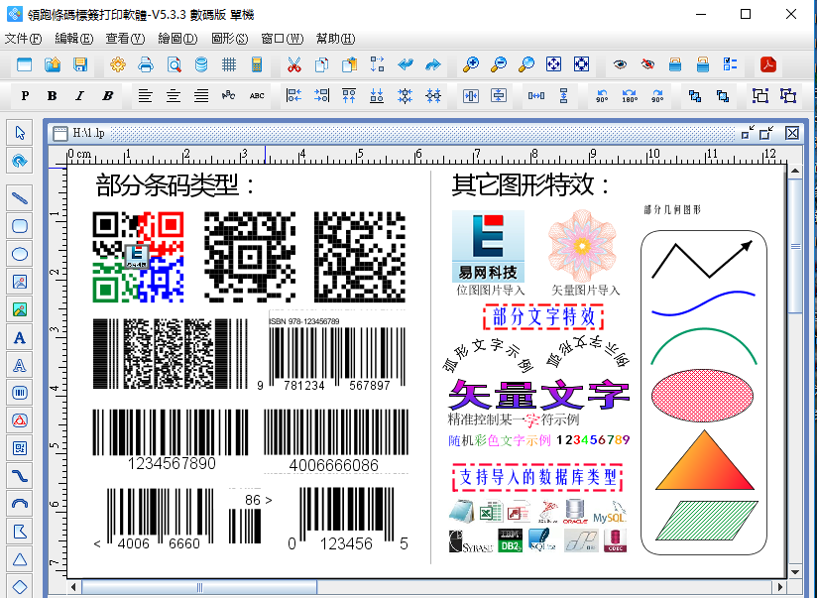Open the print preview icon
The height and width of the screenshot is (598, 817).
[175, 64]
